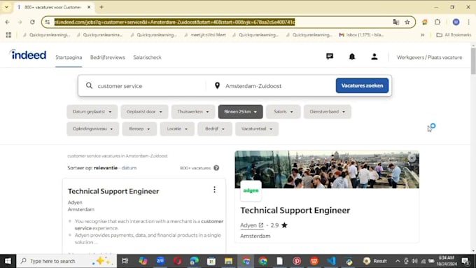Open the notifications bell

point(352,57)
